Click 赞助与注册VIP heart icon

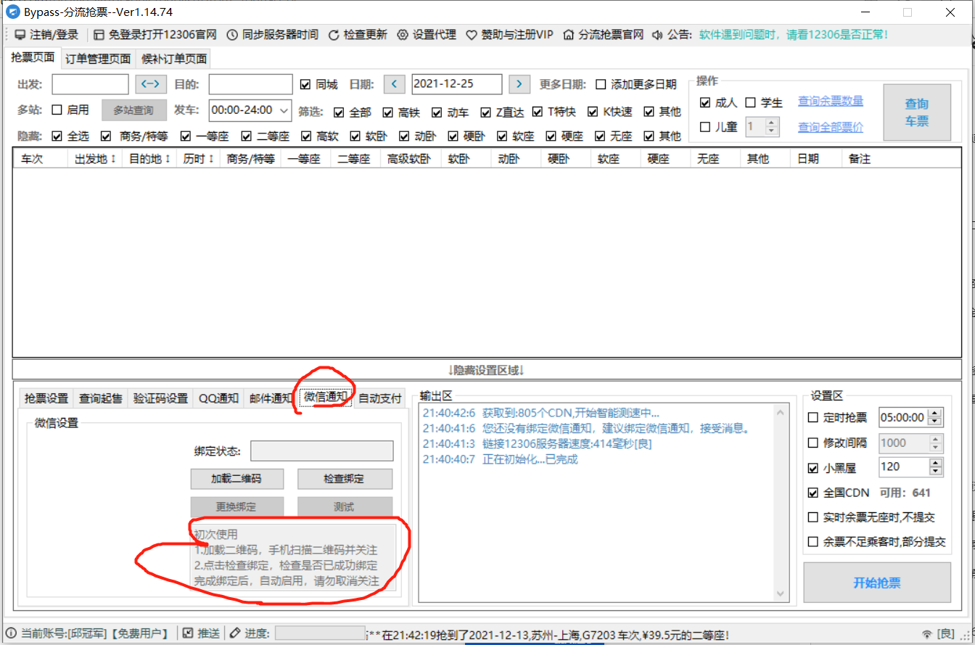click(472, 35)
